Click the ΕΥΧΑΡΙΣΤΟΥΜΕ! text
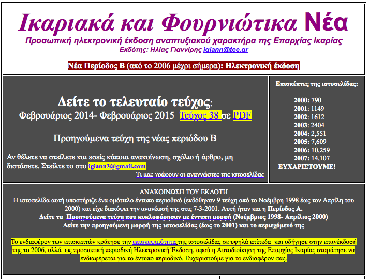 [307, 167]
